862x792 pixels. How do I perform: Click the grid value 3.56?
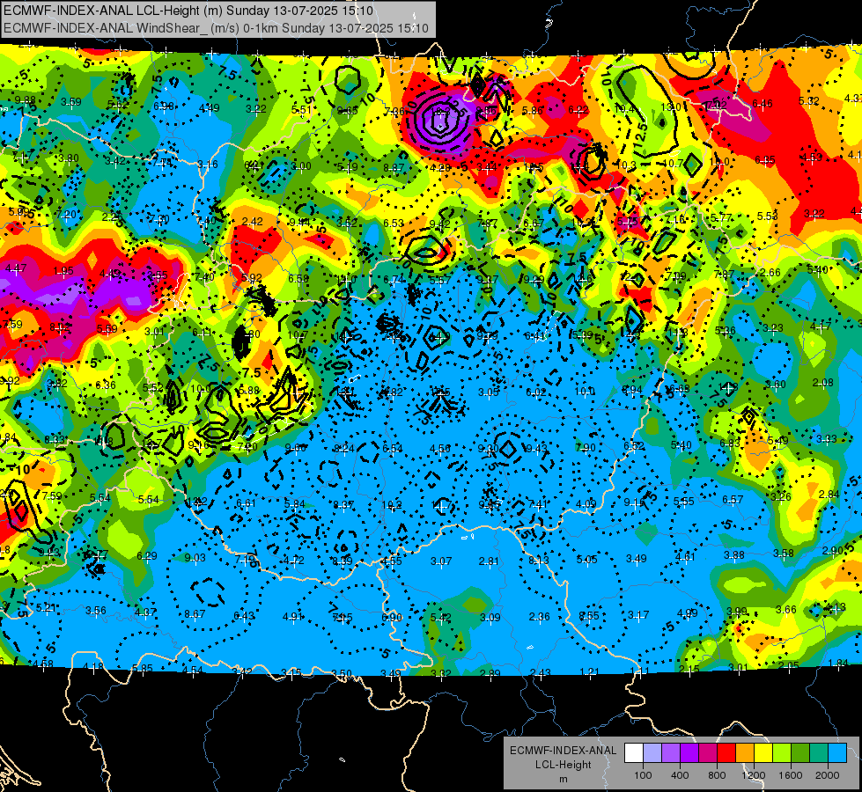pyautogui.click(x=96, y=610)
